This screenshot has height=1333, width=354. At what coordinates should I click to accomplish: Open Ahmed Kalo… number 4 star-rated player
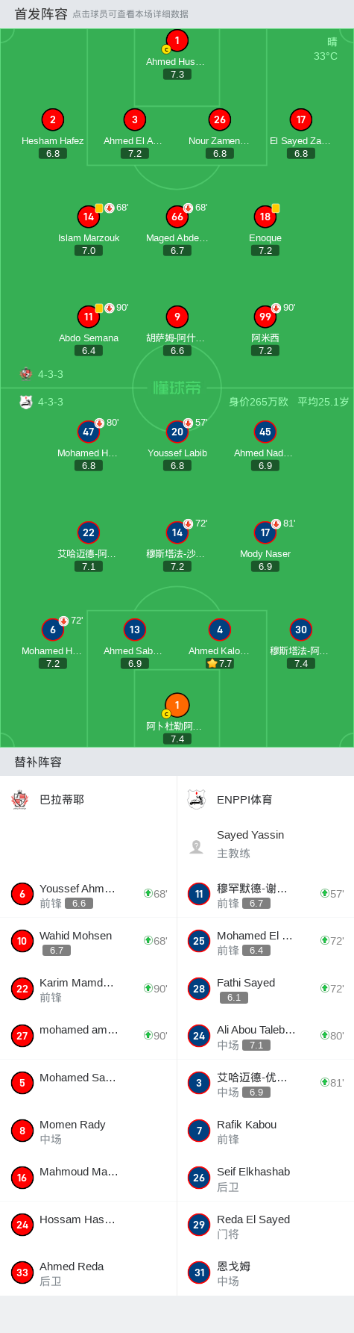pos(219,630)
